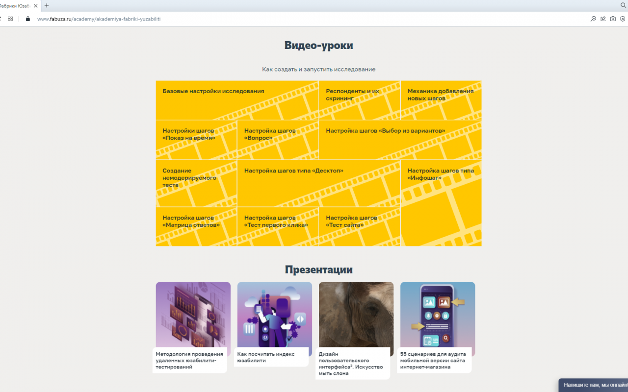This screenshot has width=628, height=392.
Task: Click the «Видео-уроки» heading
Action: (319, 46)
